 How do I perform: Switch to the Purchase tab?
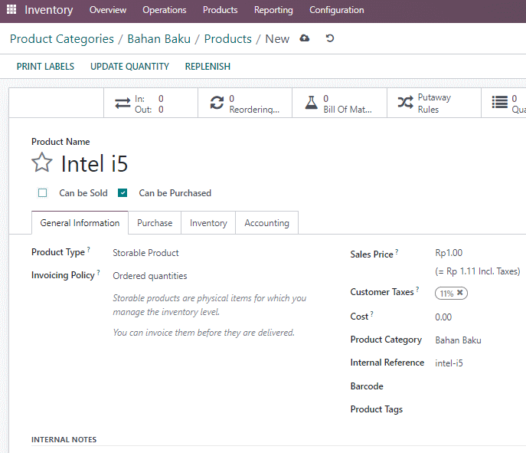click(x=155, y=223)
